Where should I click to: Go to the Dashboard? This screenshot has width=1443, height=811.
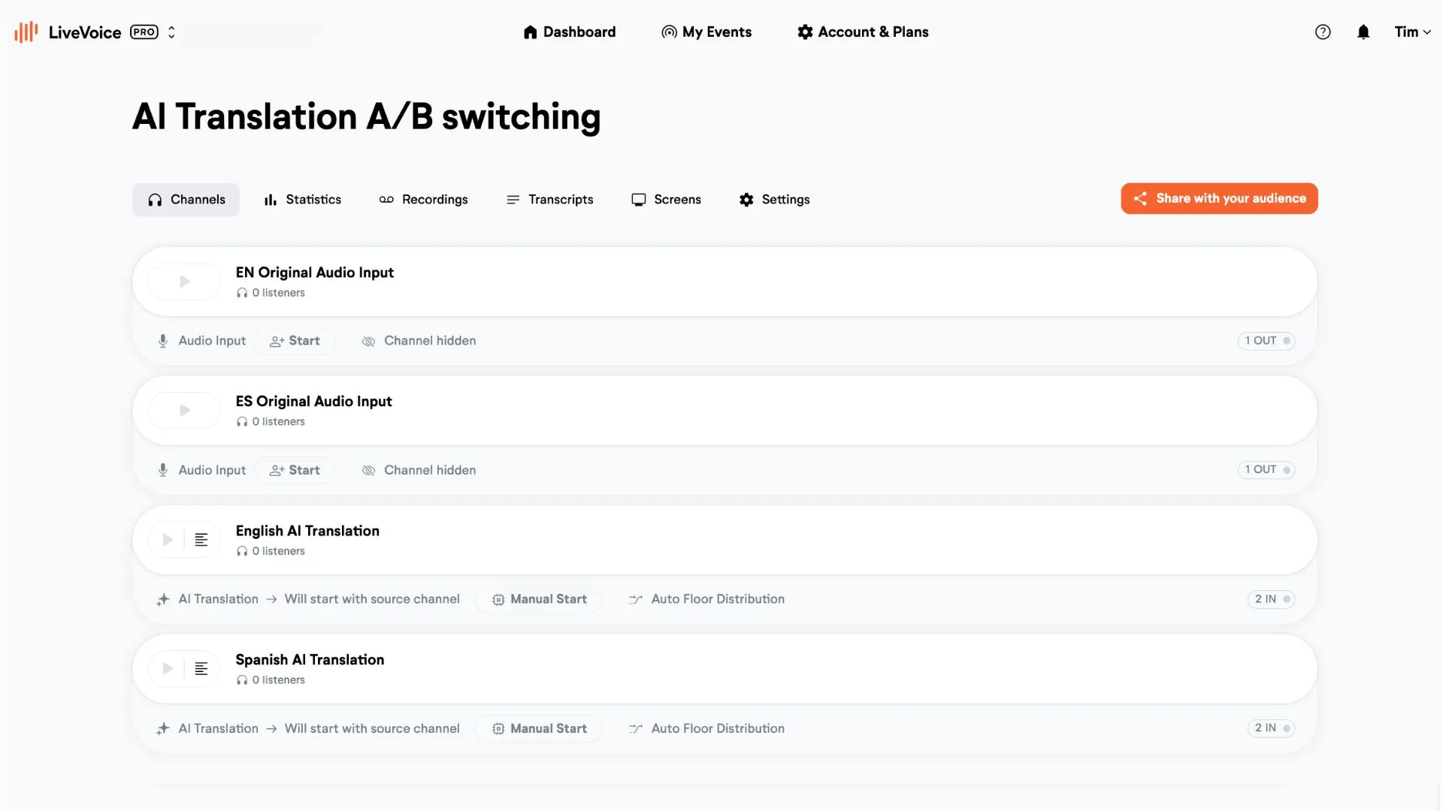pos(569,32)
